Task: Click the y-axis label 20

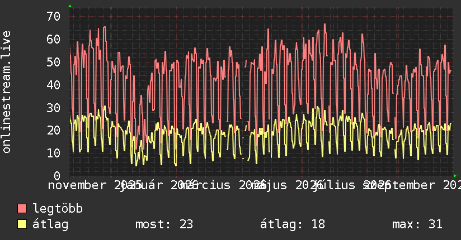Action: coord(54,130)
